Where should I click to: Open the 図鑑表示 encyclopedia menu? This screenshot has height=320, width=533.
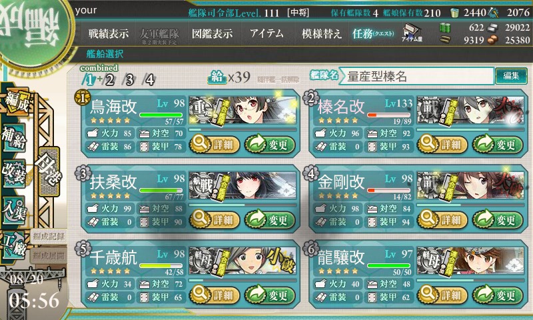pyautogui.click(x=212, y=33)
